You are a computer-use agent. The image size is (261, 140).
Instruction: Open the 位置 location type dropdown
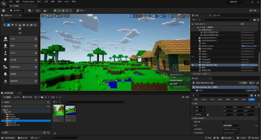click(x=200, y=107)
